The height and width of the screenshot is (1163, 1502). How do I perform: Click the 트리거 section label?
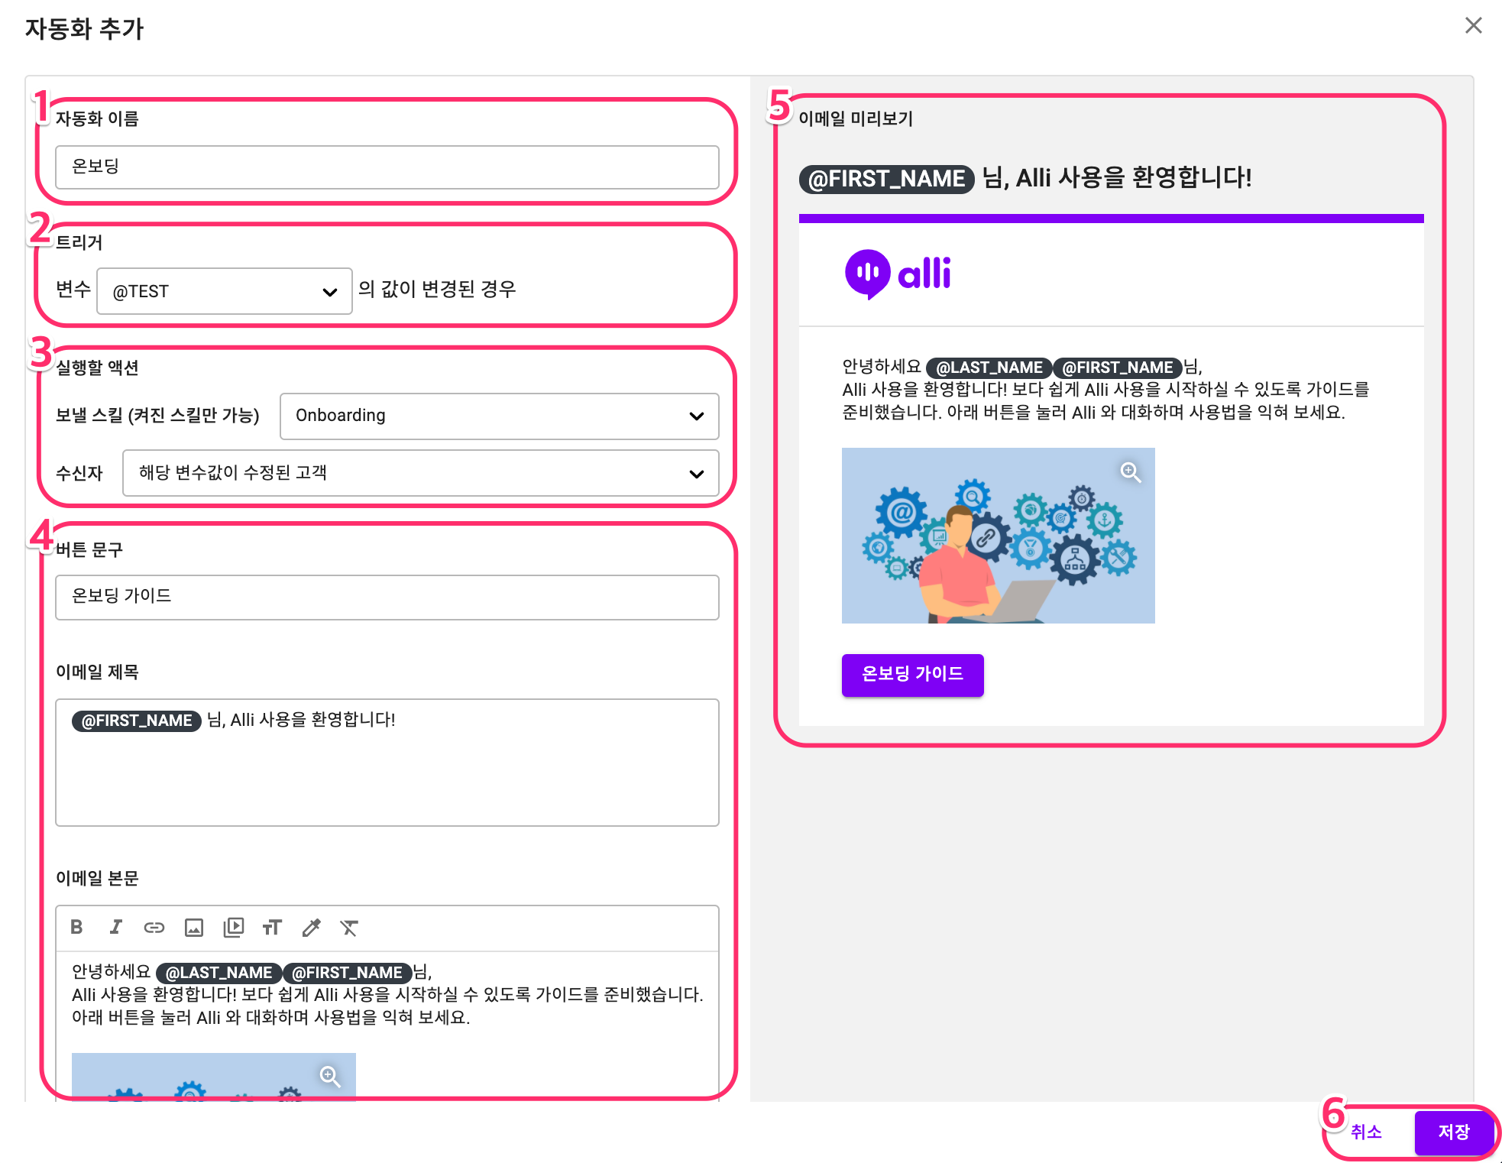point(79,242)
